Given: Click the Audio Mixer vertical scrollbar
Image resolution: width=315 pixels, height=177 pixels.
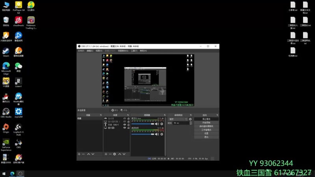Looking at the screenshot, I should (x=165, y=136).
